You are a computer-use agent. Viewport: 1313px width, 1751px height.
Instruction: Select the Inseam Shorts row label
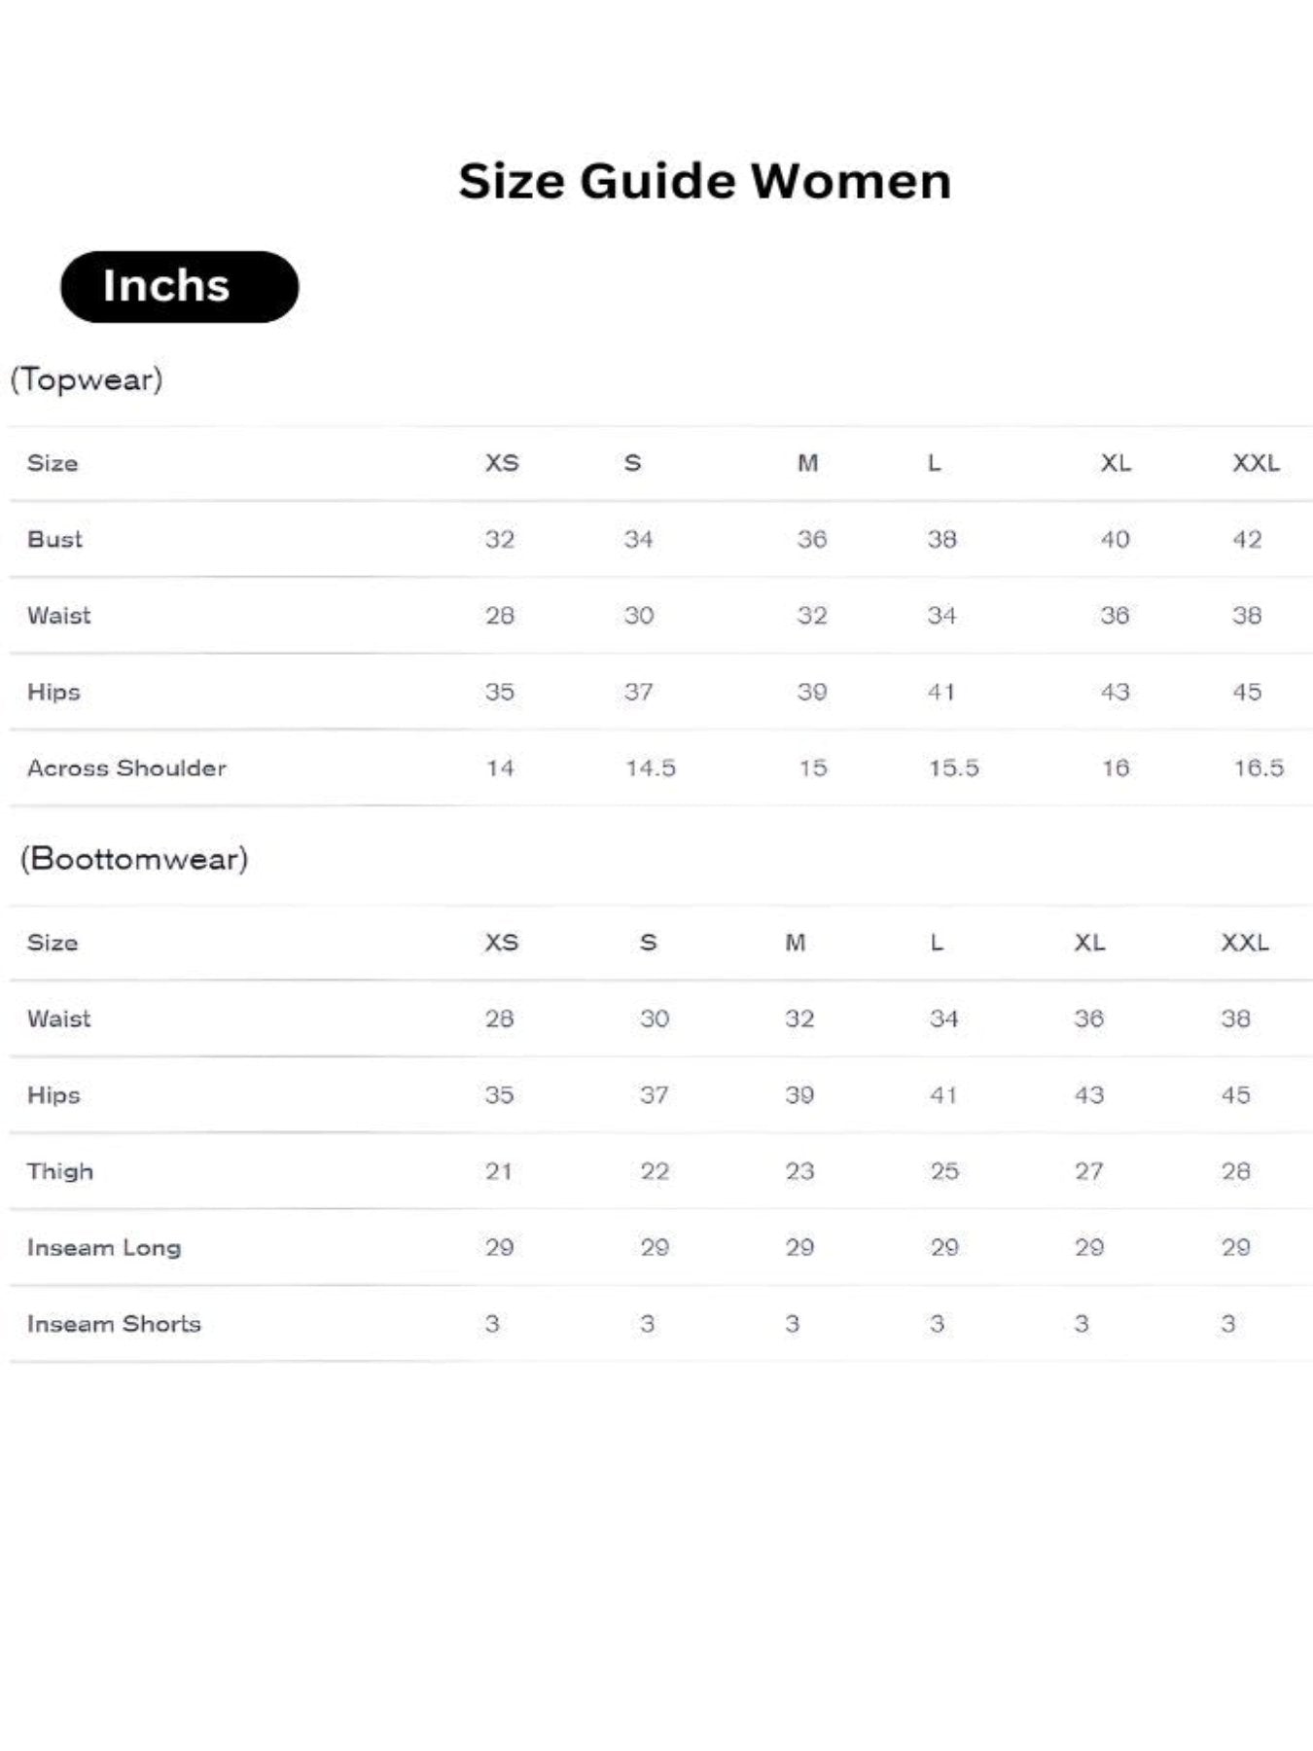(114, 1324)
